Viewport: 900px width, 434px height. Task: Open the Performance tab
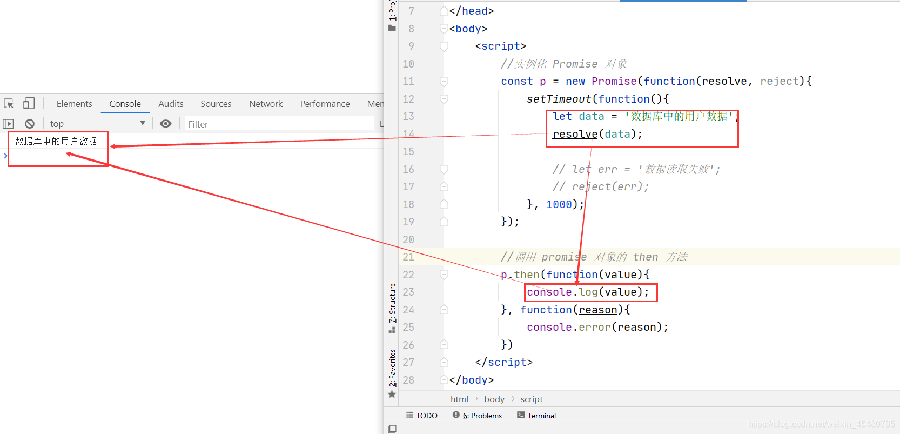(325, 104)
